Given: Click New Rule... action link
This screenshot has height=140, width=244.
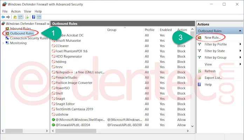Looking at the screenshot, I should pos(212,37).
